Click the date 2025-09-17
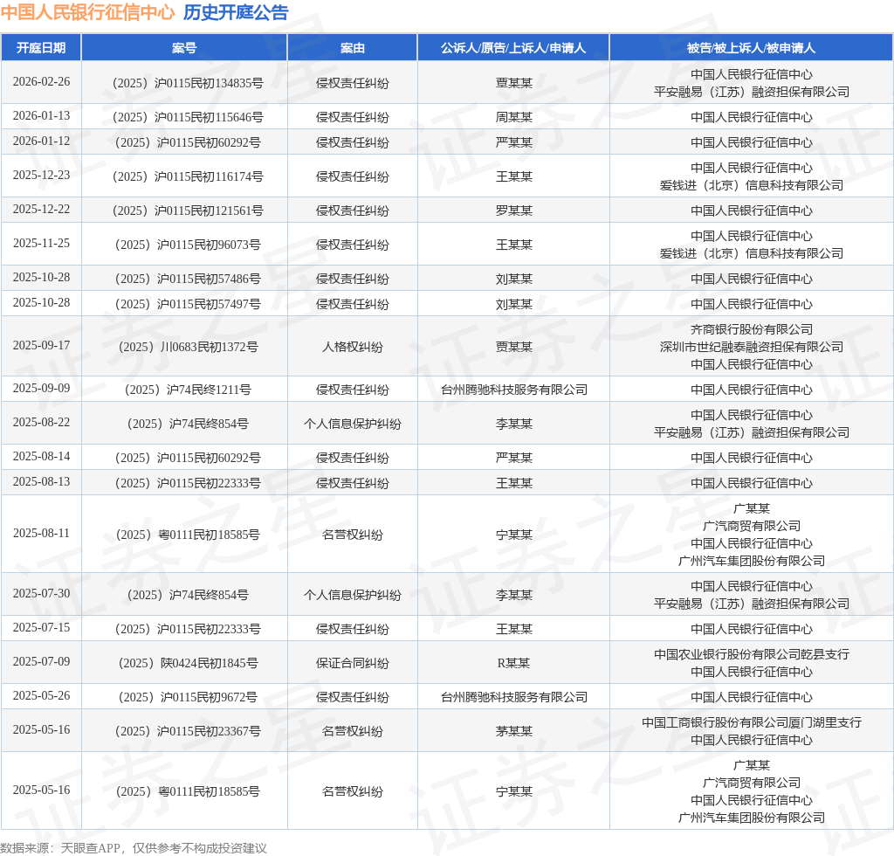This screenshot has width=894, height=856. (41, 346)
